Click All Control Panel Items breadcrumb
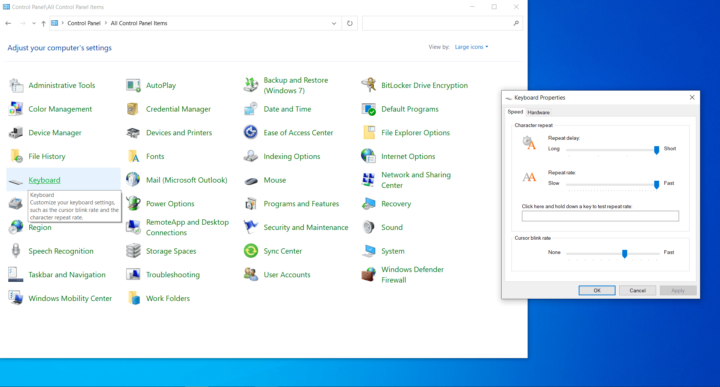The image size is (720, 387). 139,23
